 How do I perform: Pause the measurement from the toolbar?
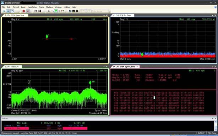[8, 11]
